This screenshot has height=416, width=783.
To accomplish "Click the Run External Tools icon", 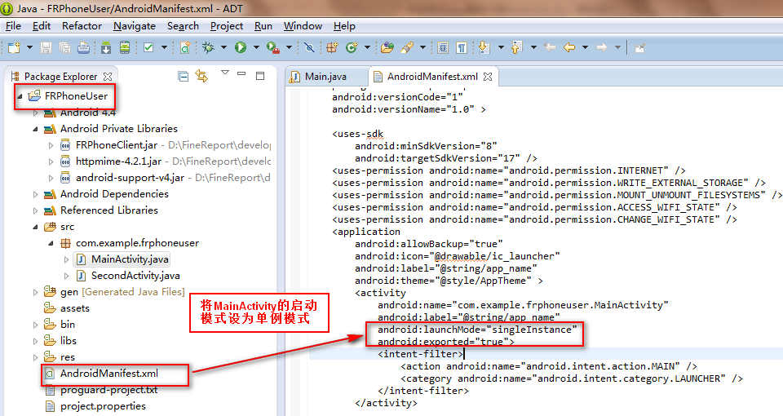I will (x=272, y=47).
